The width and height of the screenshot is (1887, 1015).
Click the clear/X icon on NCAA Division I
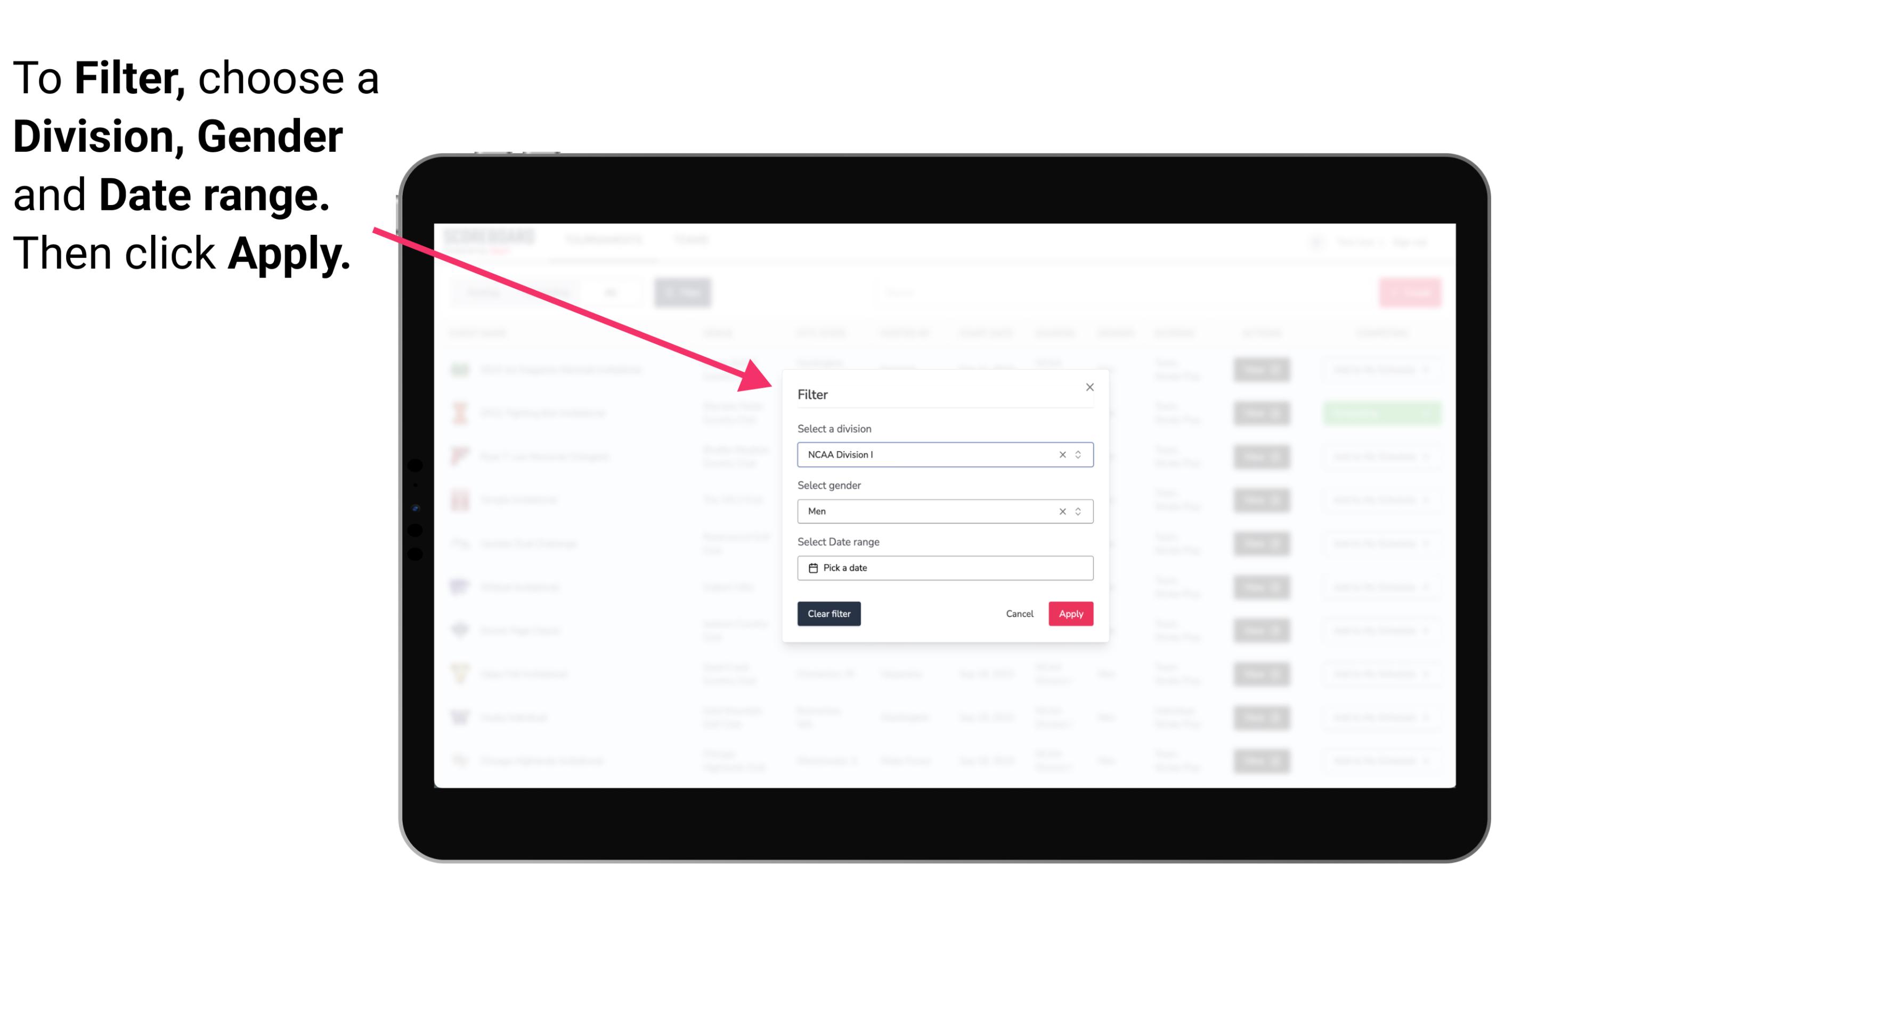tap(1060, 455)
